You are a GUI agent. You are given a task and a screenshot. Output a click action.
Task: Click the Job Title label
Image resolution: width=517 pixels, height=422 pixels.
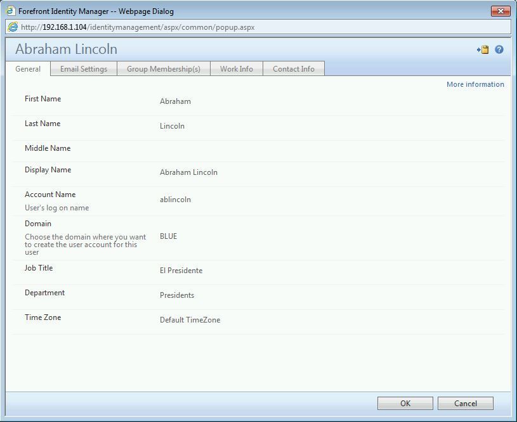(x=39, y=268)
